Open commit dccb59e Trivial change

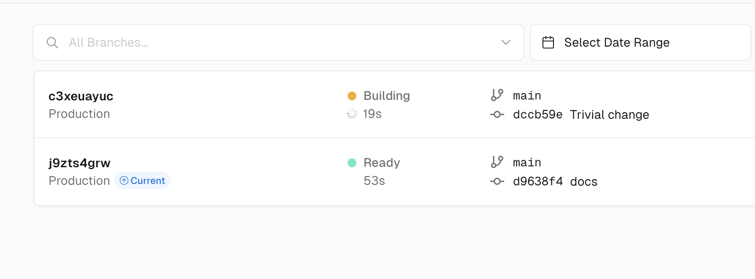pyautogui.click(x=581, y=114)
